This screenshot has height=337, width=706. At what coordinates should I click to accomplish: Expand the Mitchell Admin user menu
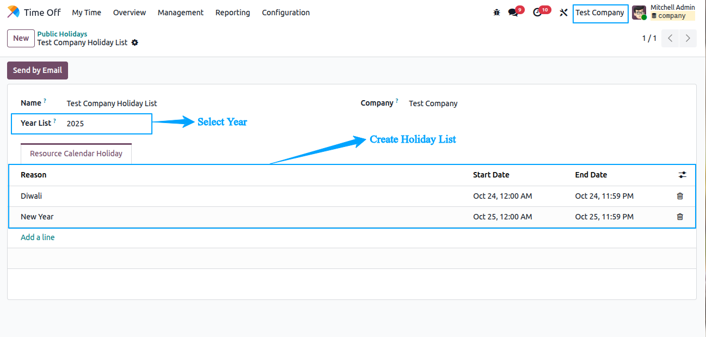coord(664,12)
